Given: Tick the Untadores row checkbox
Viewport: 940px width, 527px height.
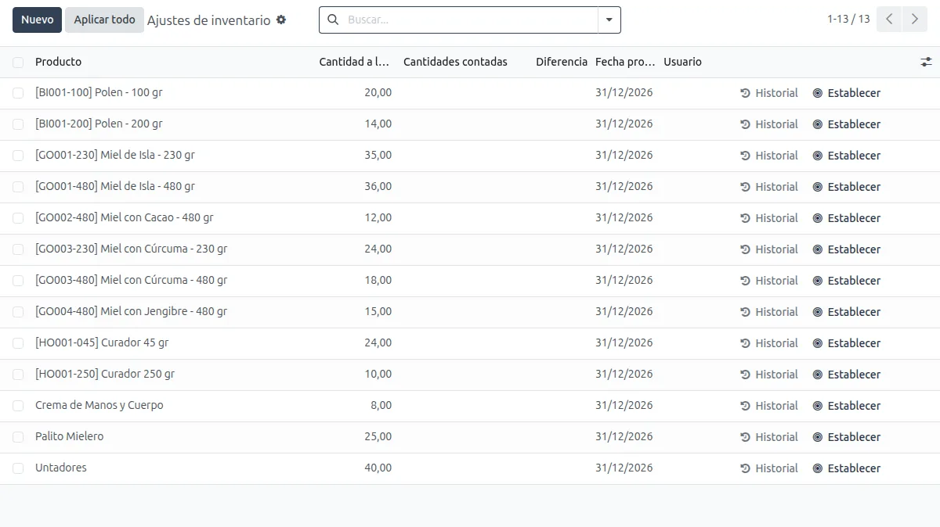Looking at the screenshot, I should [18, 468].
